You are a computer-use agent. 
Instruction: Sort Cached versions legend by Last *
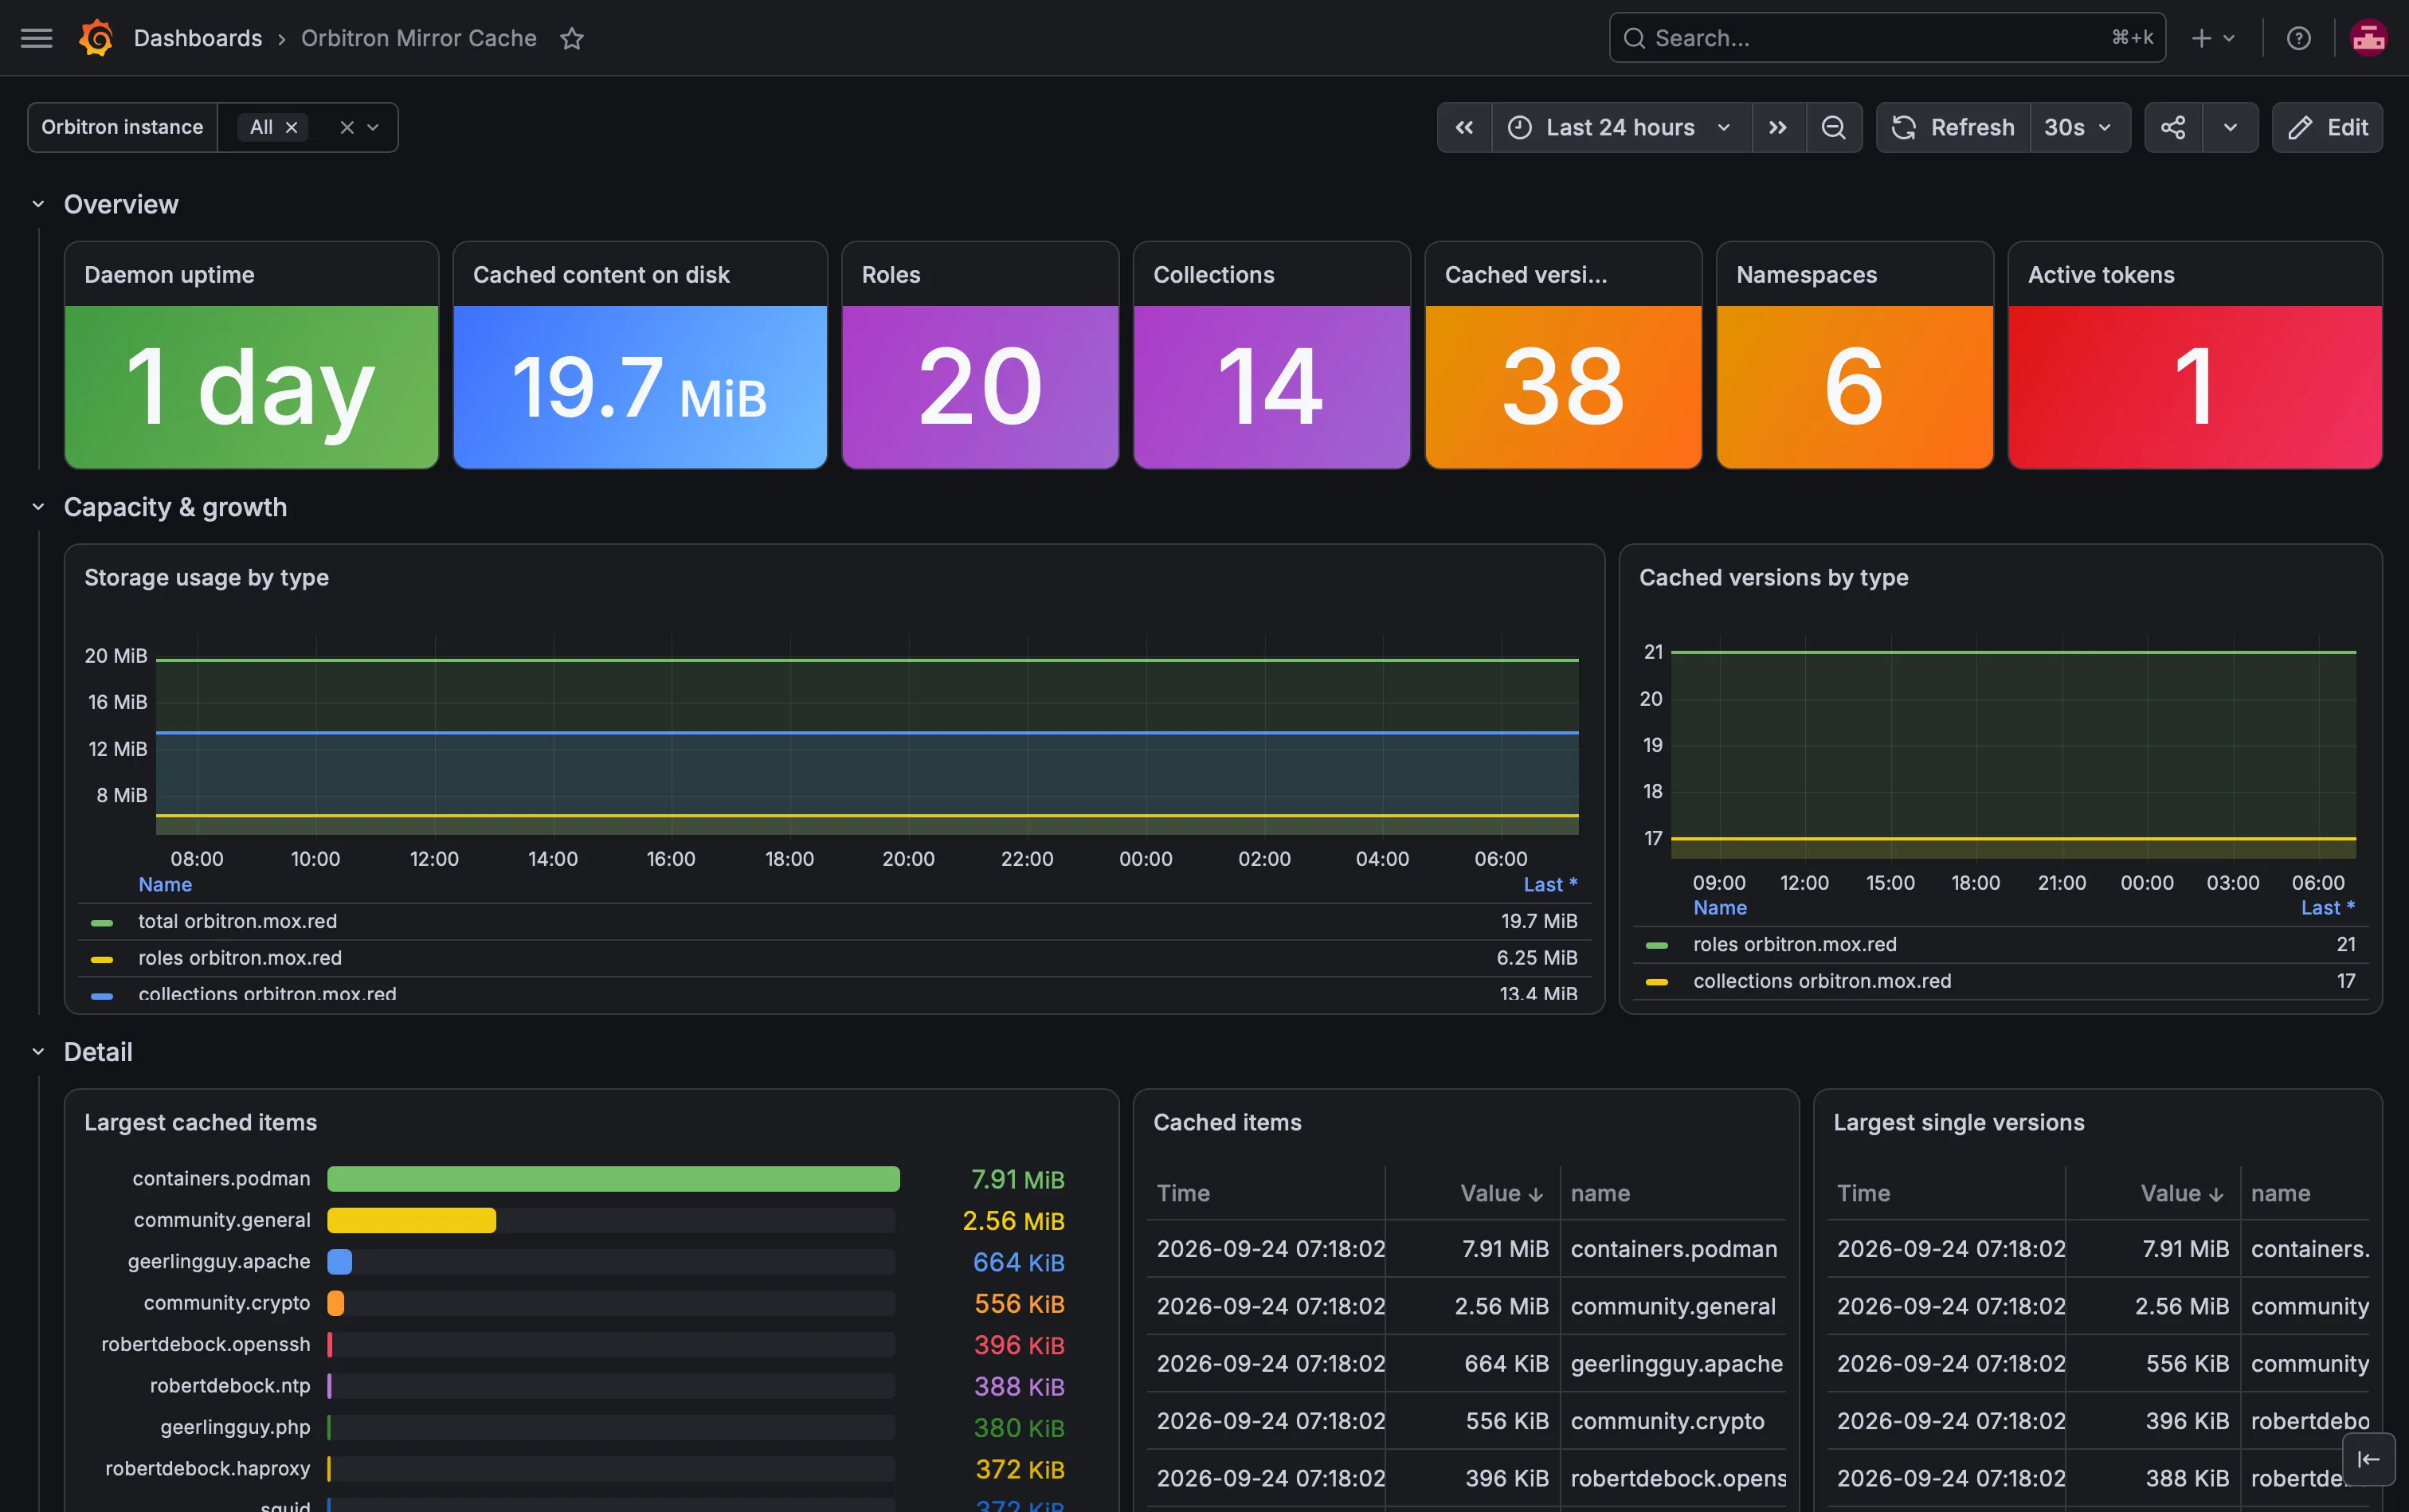2328,908
